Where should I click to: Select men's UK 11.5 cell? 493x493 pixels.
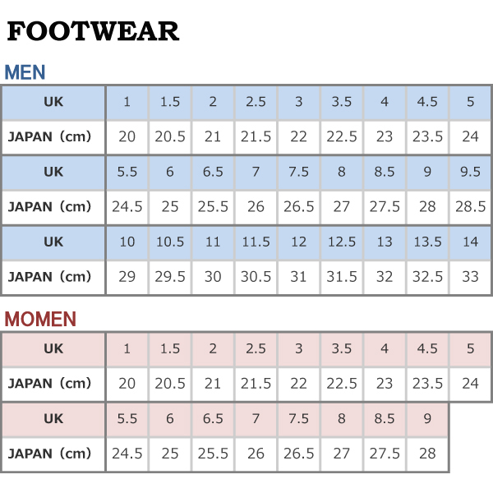tap(256, 242)
